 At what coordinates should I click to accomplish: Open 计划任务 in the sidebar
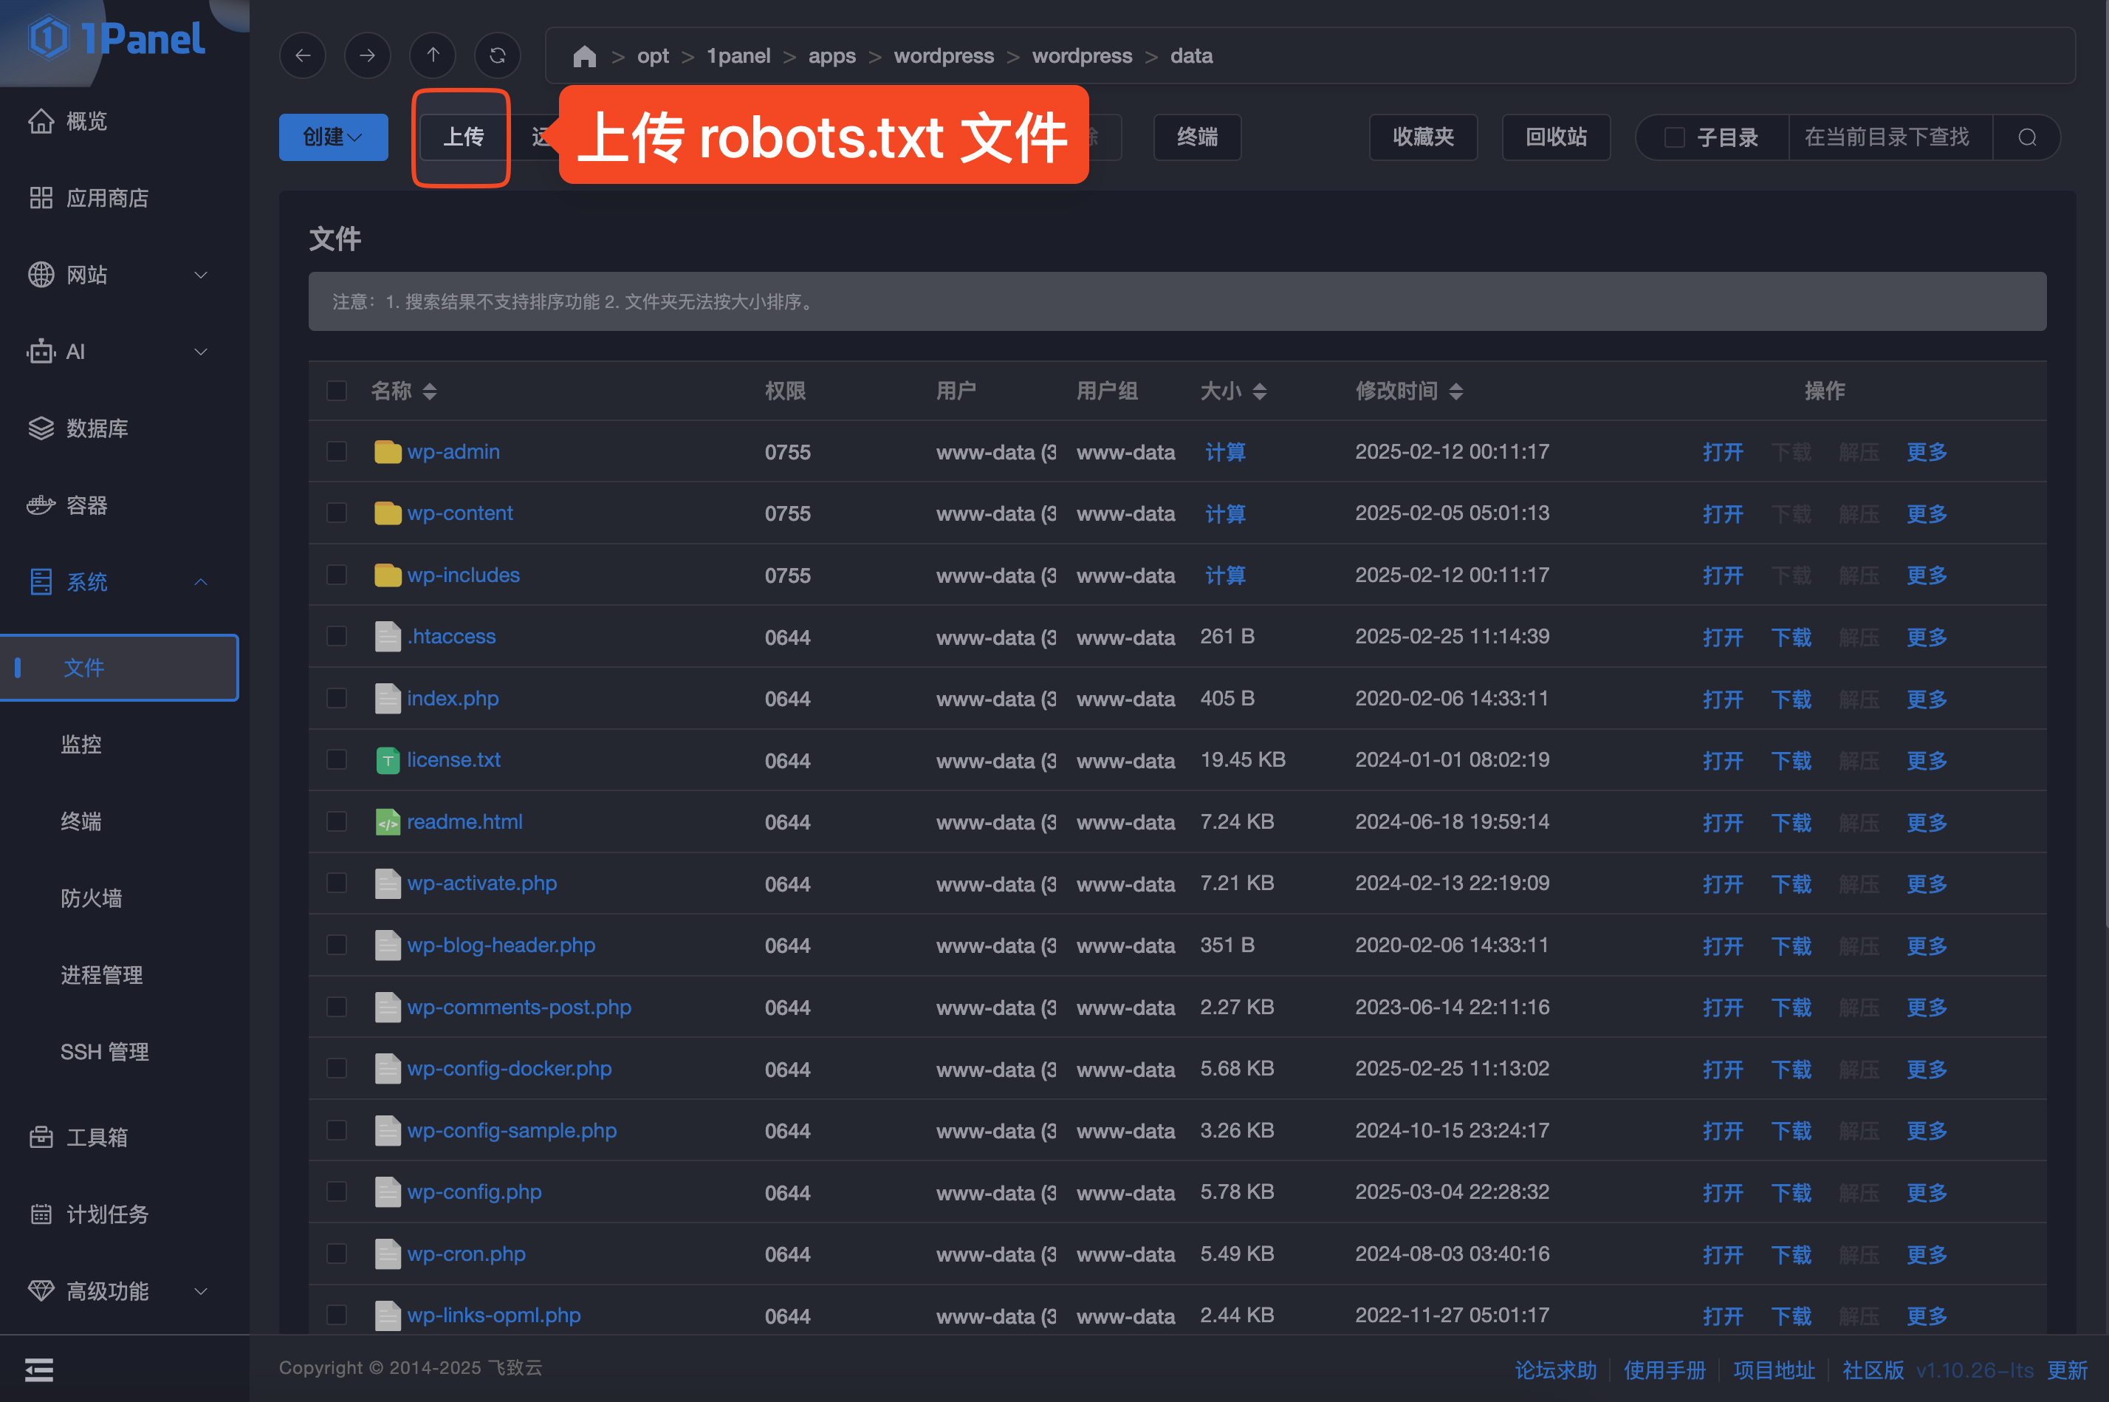[x=107, y=1214]
